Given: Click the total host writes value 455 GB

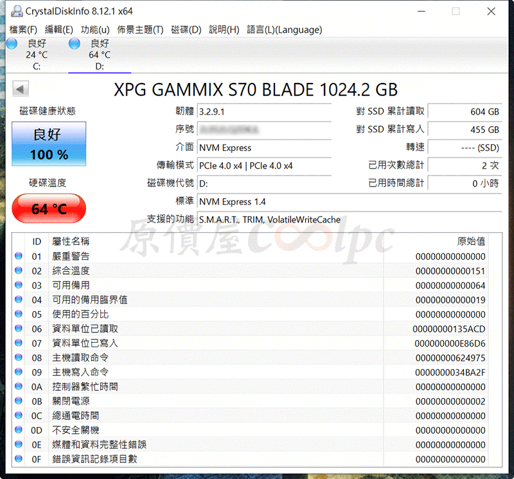Looking at the screenshot, I should coord(465,129).
